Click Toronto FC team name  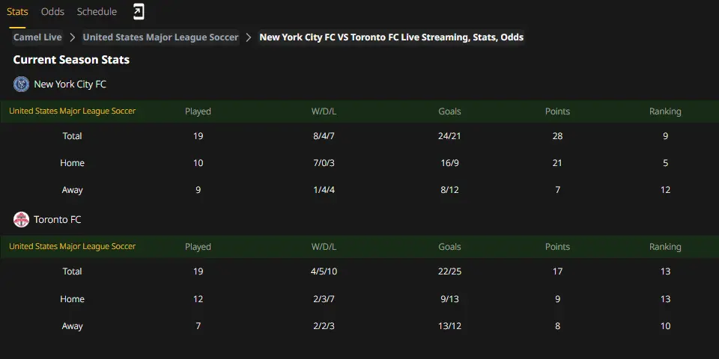pyautogui.click(x=58, y=220)
